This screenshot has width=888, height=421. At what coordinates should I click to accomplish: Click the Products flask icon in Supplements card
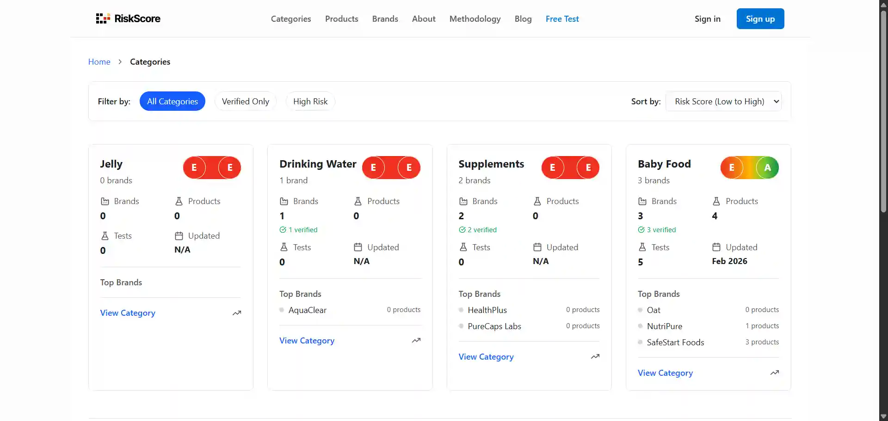click(x=537, y=201)
